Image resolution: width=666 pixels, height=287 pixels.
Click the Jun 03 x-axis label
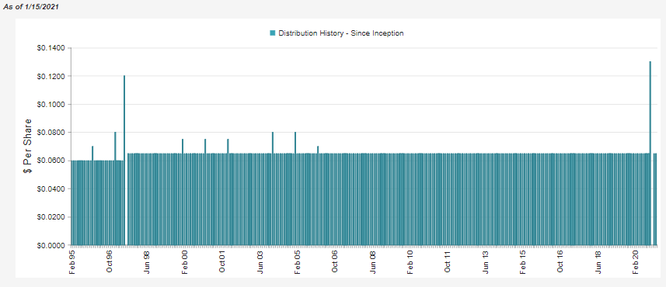[x=260, y=262]
